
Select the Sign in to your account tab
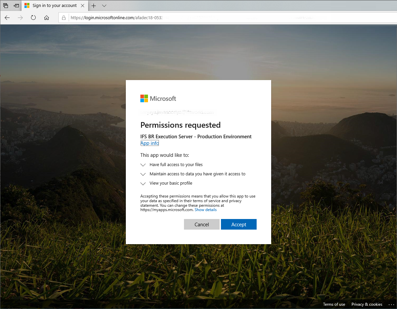[55, 6]
